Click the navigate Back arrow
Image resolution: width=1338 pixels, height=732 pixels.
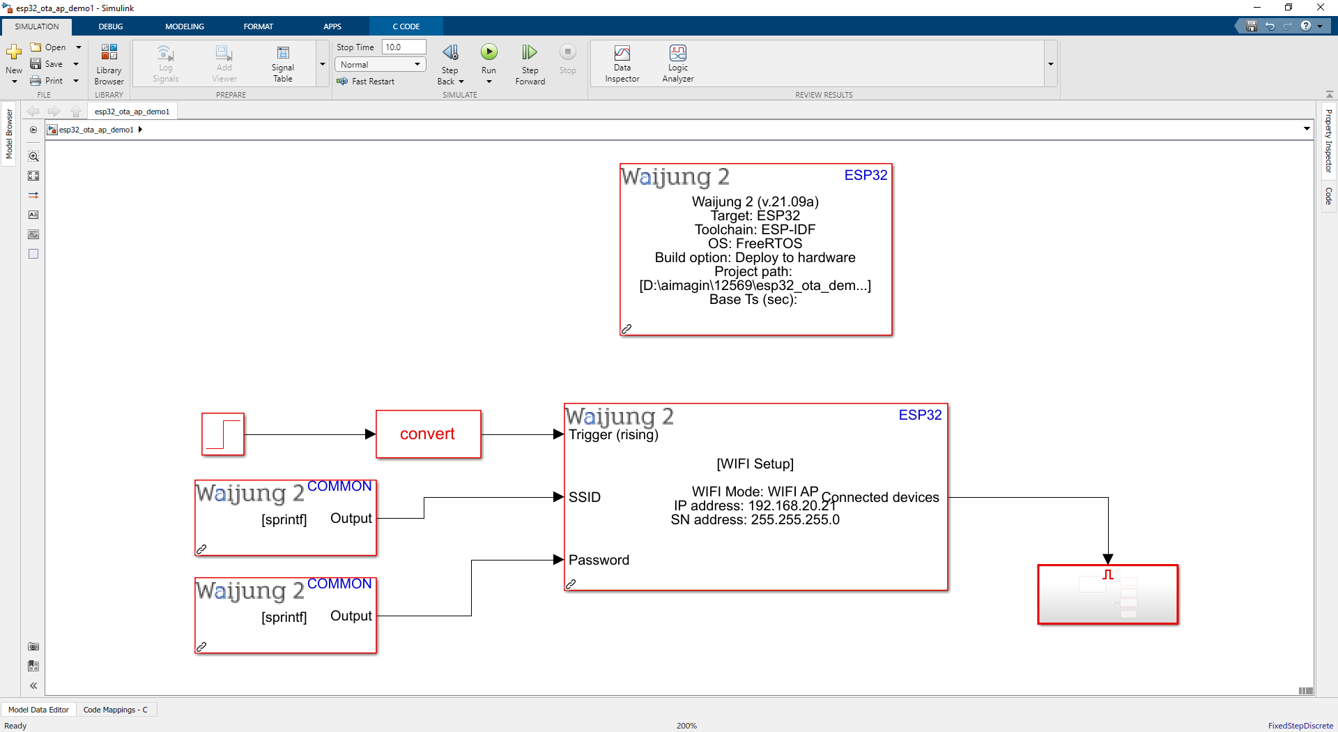(33, 112)
